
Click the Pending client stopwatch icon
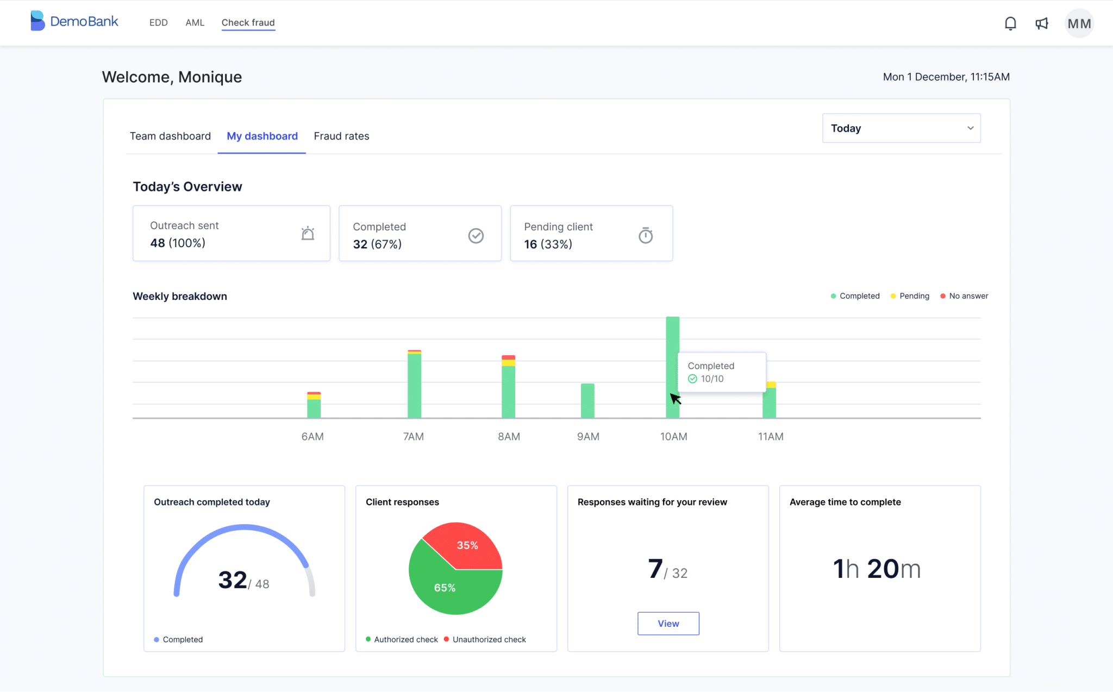pyautogui.click(x=645, y=235)
